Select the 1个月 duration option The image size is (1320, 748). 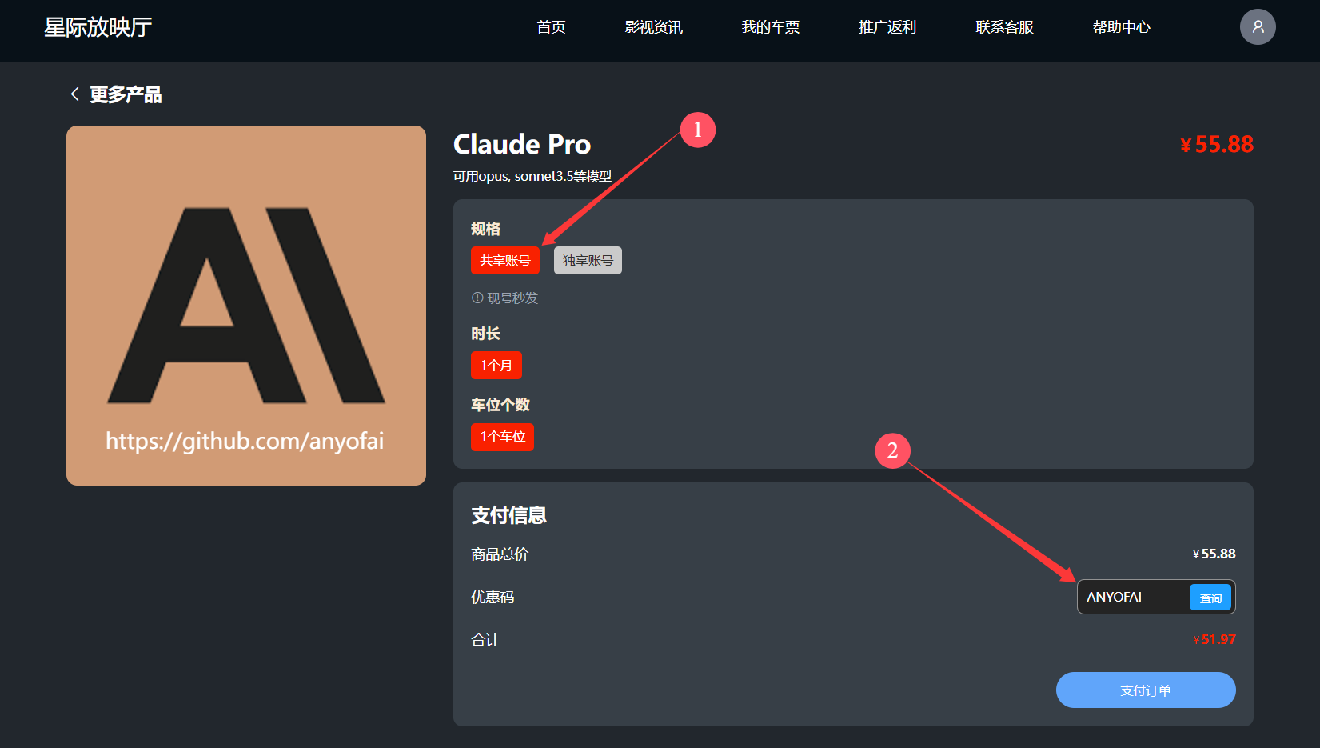coord(496,365)
